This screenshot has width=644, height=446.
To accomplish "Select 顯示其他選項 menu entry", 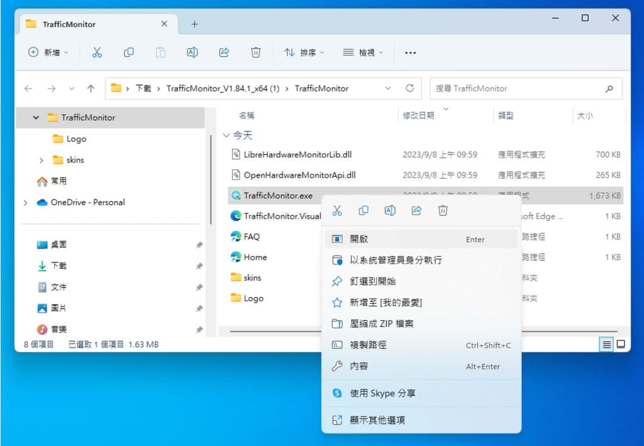I will coord(421,420).
